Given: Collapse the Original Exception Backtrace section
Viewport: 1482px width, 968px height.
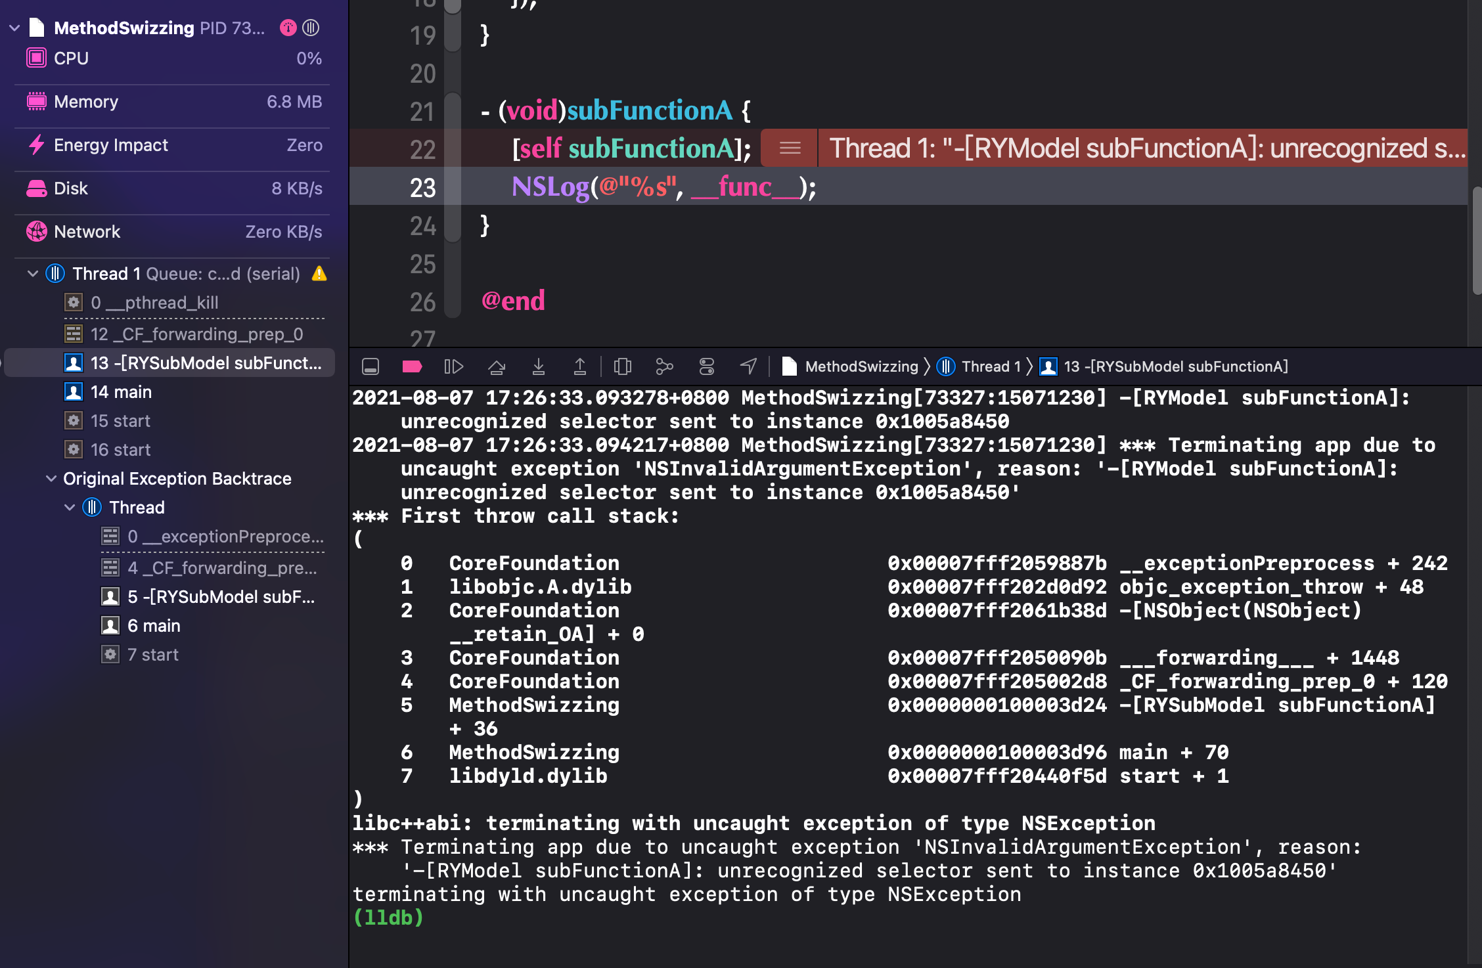Looking at the screenshot, I should pyautogui.click(x=51, y=479).
